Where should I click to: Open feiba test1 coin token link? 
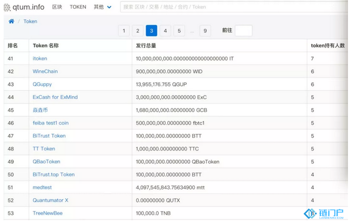click(x=51, y=123)
